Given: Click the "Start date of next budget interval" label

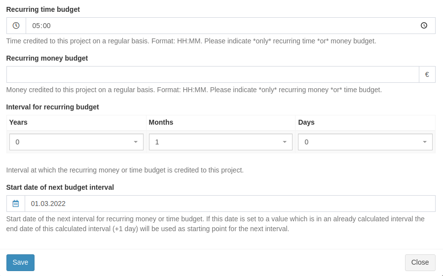Looking at the screenshot, I should point(60,187).
